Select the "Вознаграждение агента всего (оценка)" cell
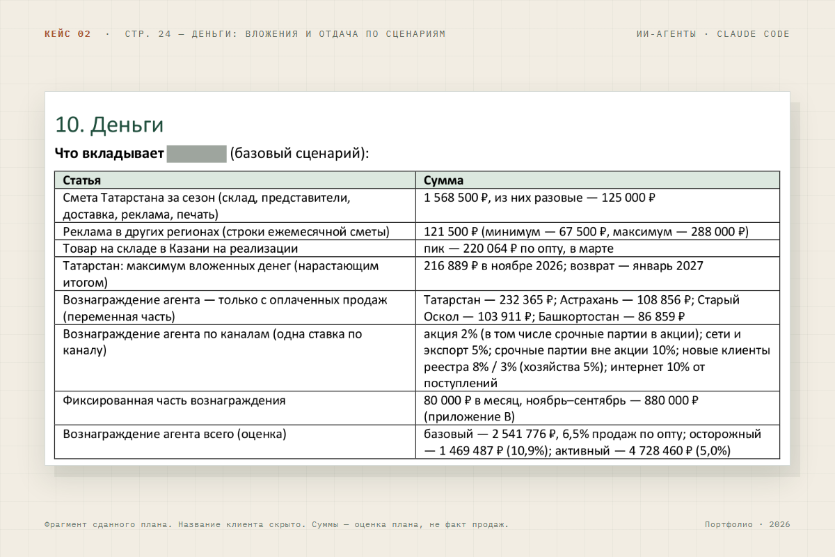This screenshot has height=557, width=835. pyautogui.click(x=235, y=443)
